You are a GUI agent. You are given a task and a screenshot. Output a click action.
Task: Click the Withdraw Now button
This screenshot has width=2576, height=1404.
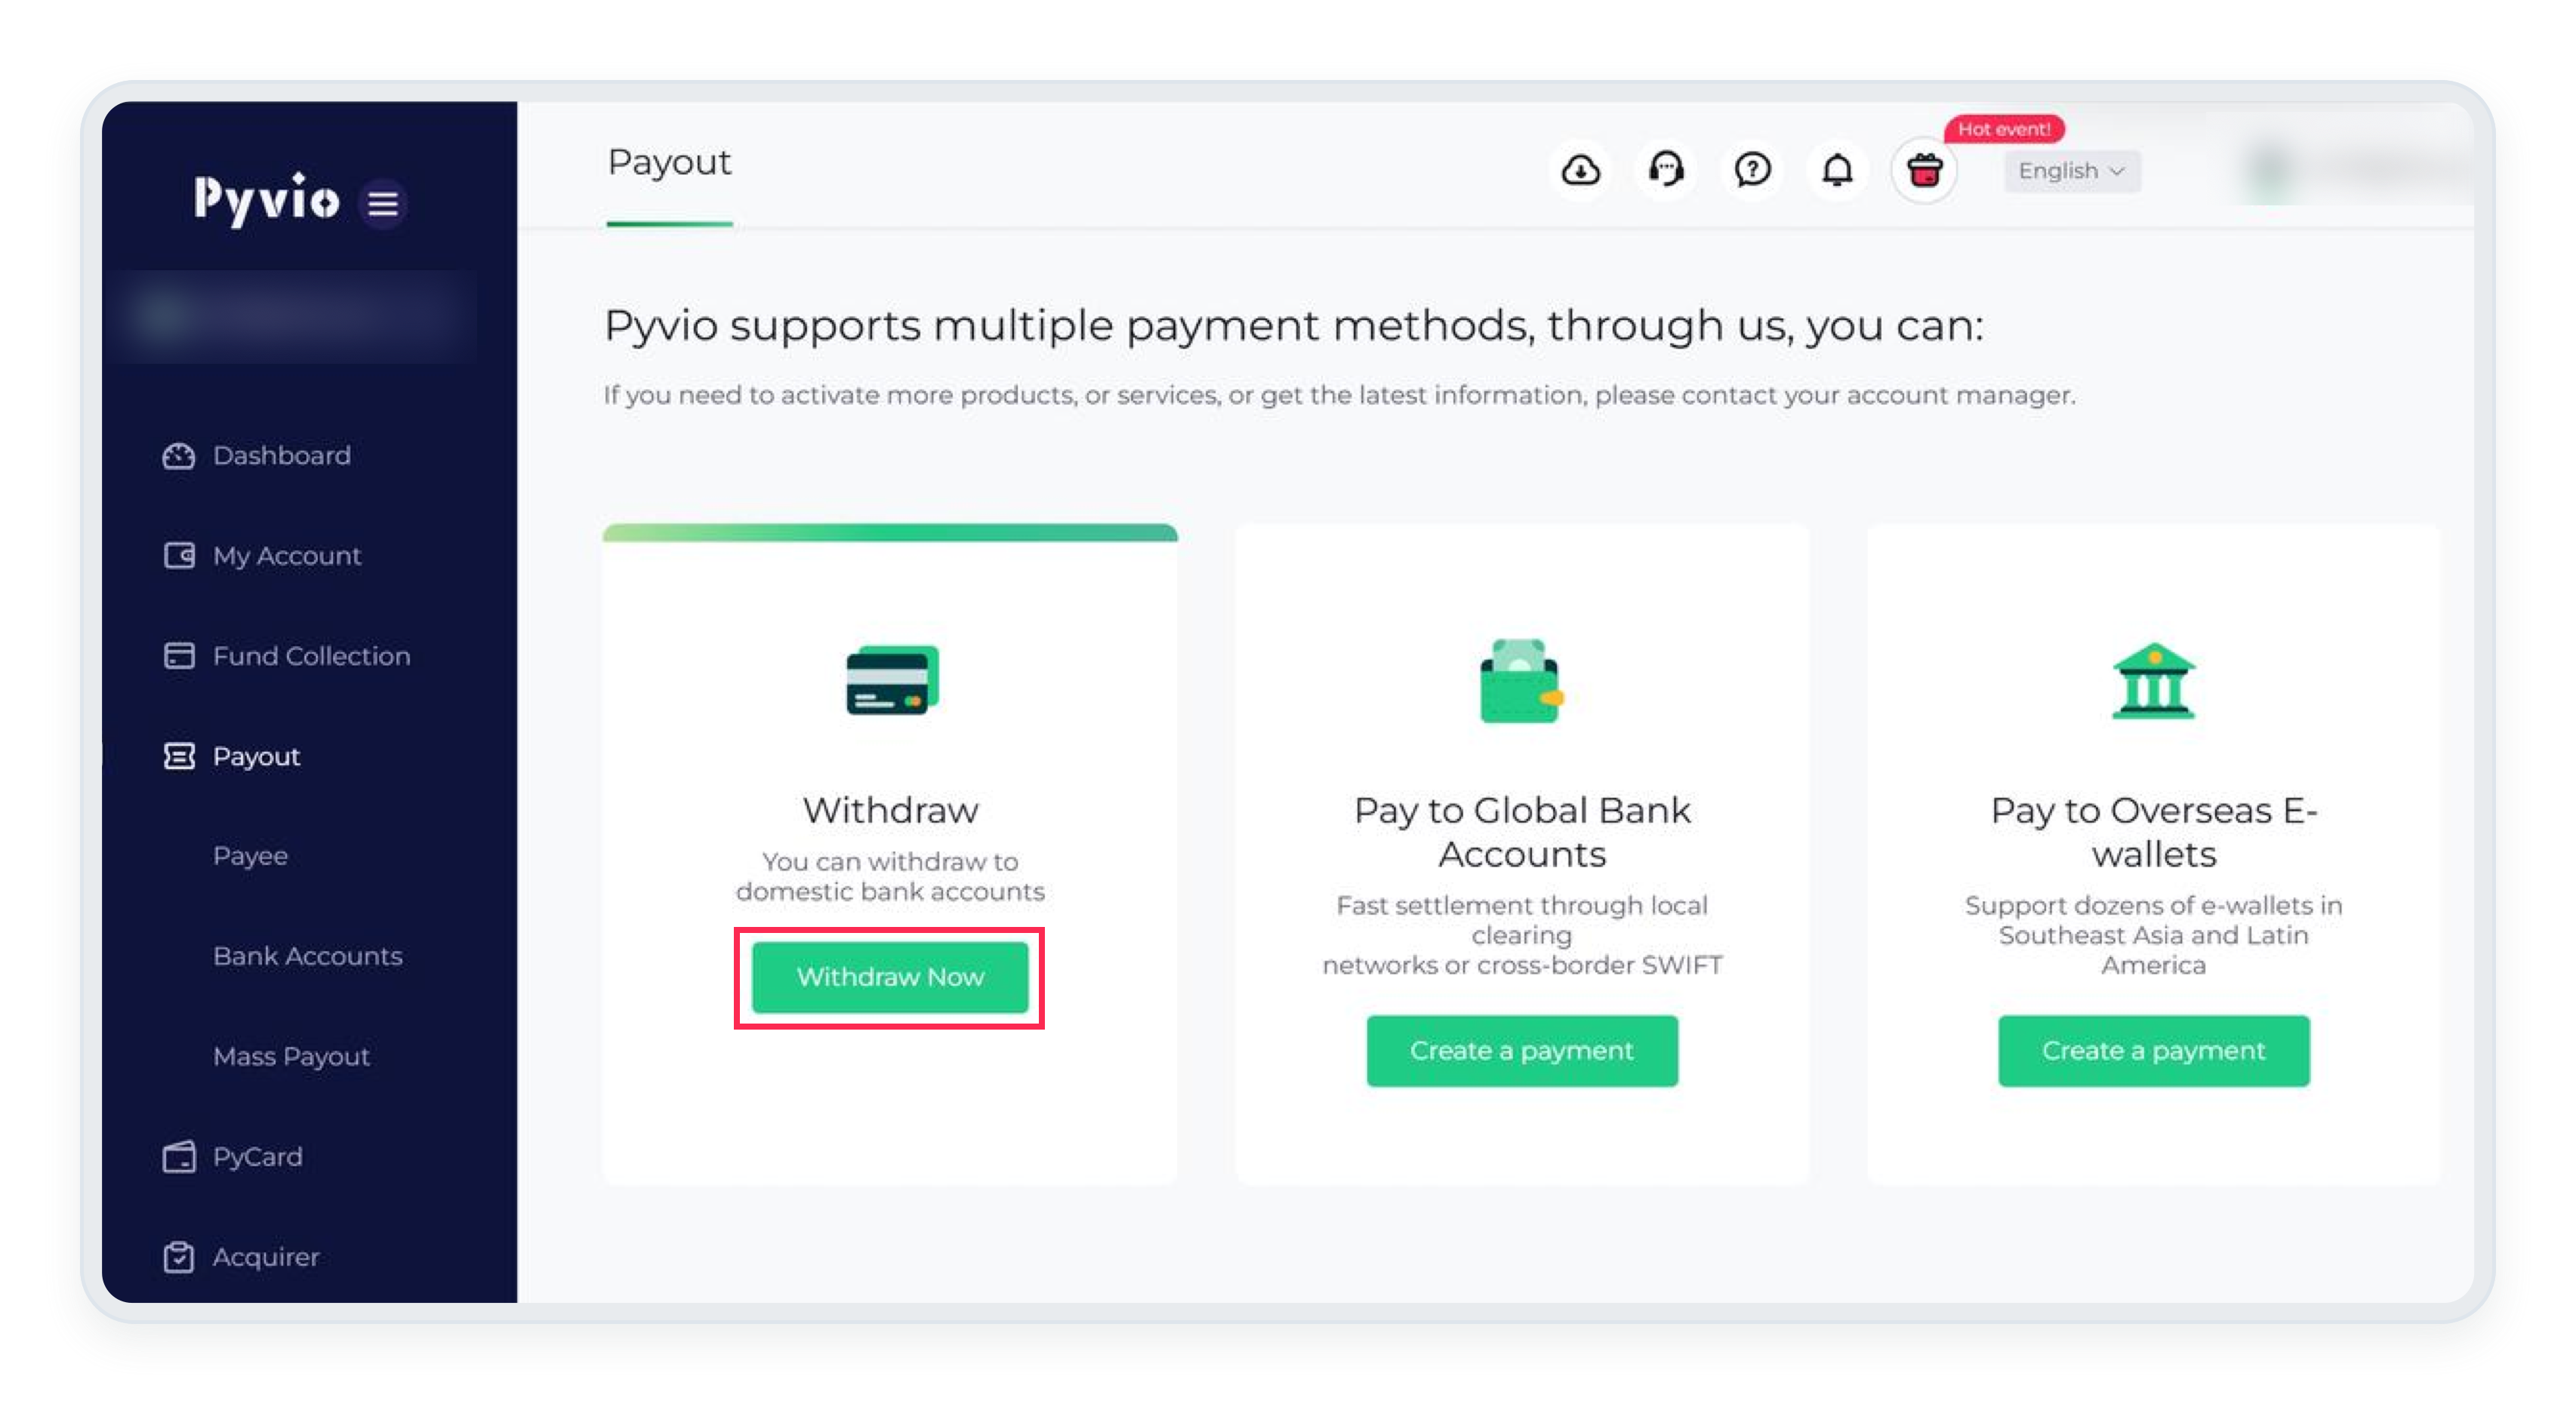[x=890, y=977]
